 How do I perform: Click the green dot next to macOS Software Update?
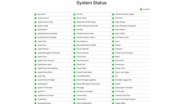113,14
